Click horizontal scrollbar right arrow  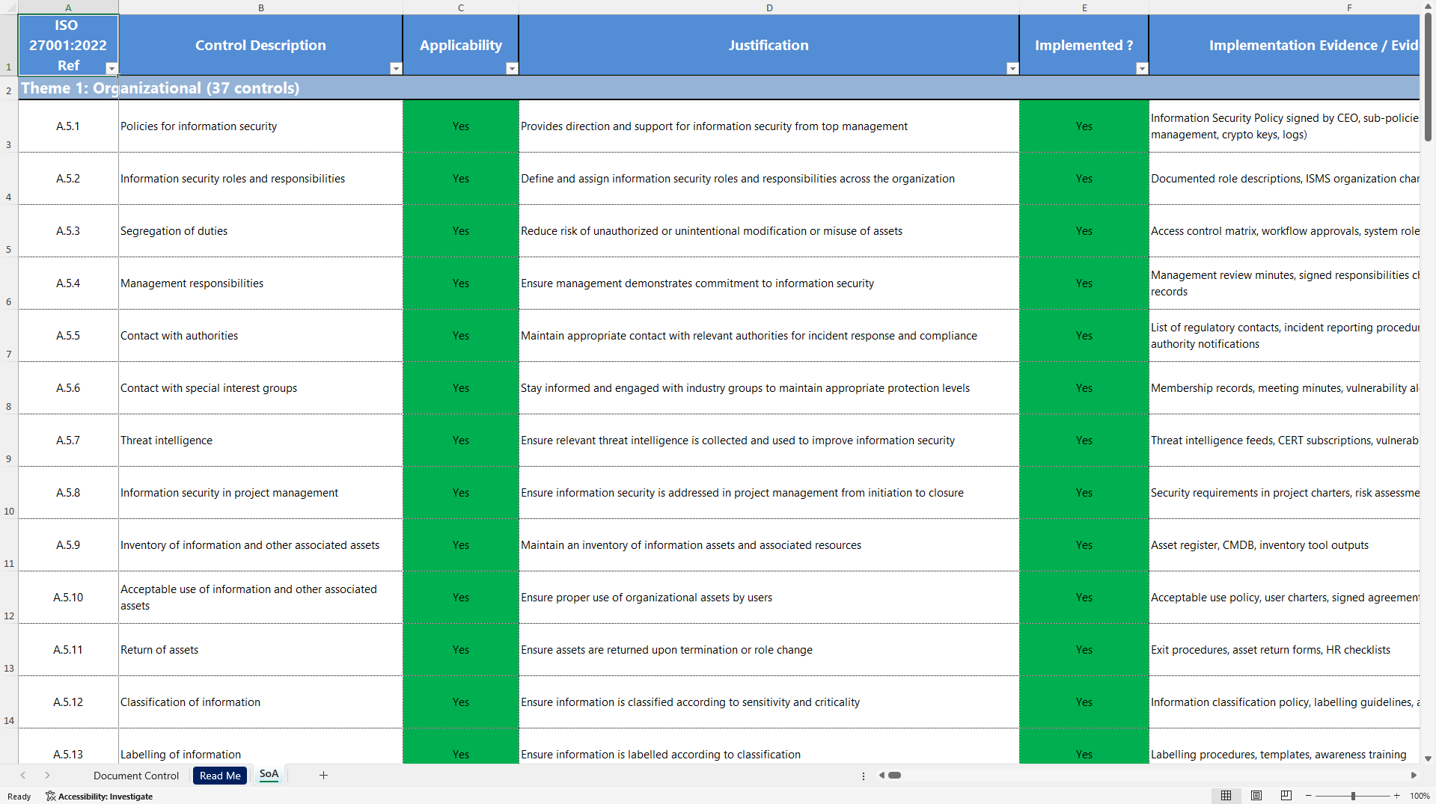pyautogui.click(x=1414, y=776)
